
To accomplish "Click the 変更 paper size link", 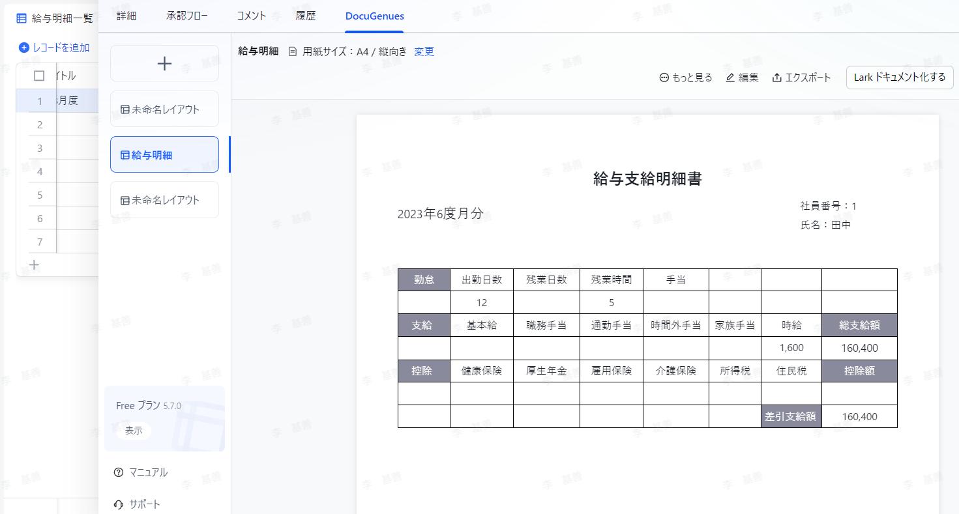I will pos(424,51).
